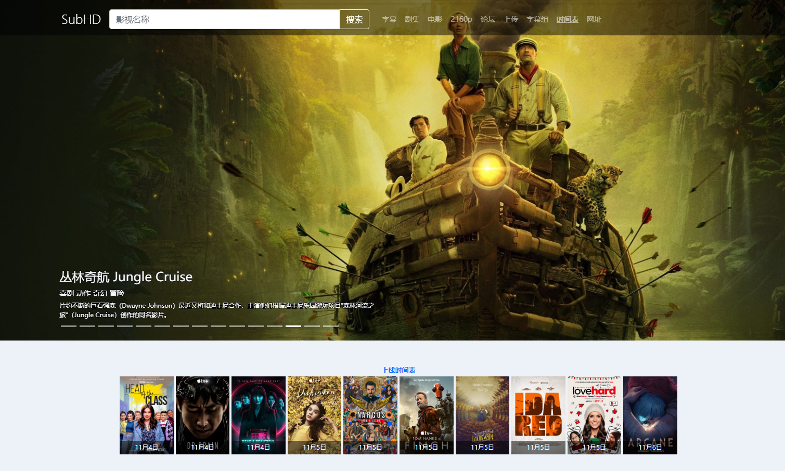Select 电影 in the top navigation
The width and height of the screenshot is (785, 471).
click(x=435, y=19)
